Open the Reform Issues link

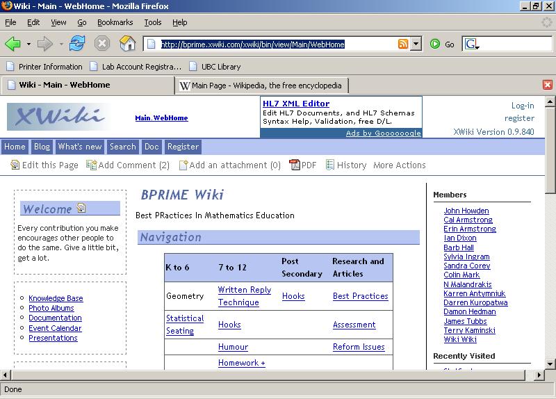click(359, 347)
